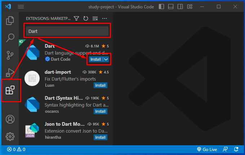The width and height of the screenshot is (245, 155).
Task: Select the Dart (Syntax Hi... extension title
Action: [x=64, y=98]
